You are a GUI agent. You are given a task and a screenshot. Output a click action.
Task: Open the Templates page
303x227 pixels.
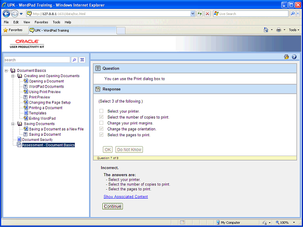(38, 113)
